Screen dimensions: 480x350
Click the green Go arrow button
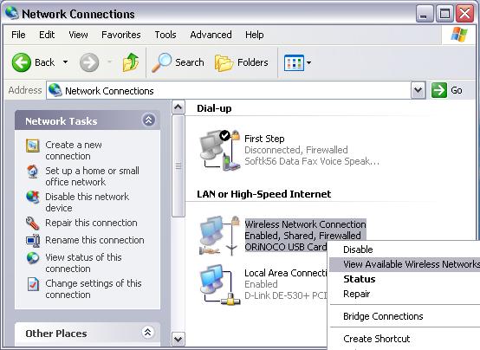439,90
